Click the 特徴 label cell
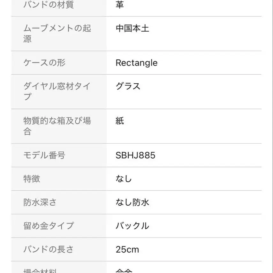Viewport: 273px width, 273px height. pyautogui.click(x=32, y=179)
